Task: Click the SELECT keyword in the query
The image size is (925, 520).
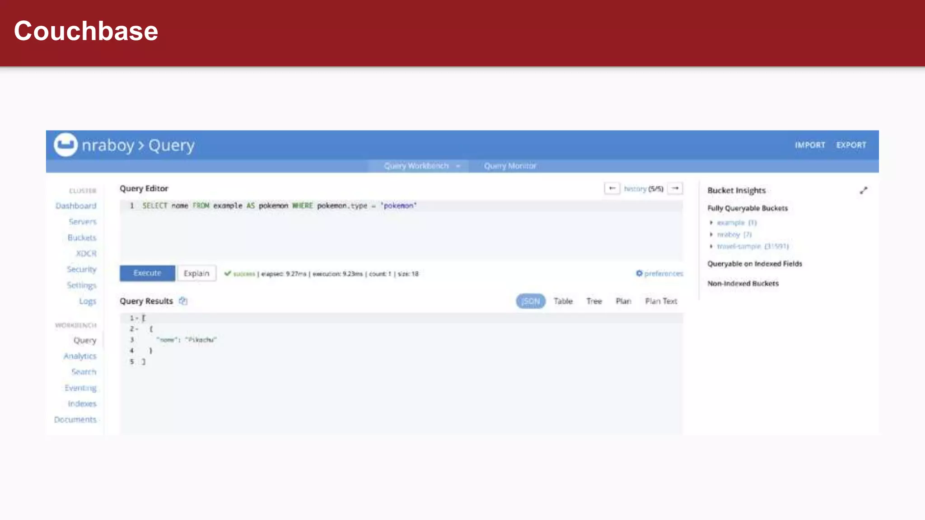Action: (155, 206)
